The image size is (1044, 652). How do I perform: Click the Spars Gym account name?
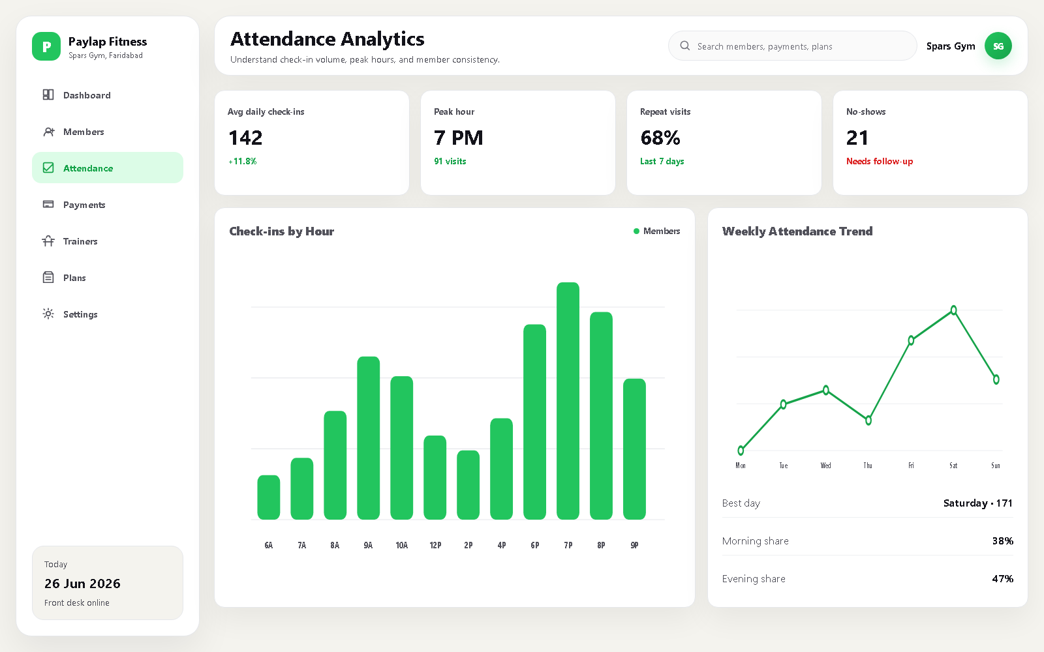click(951, 46)
